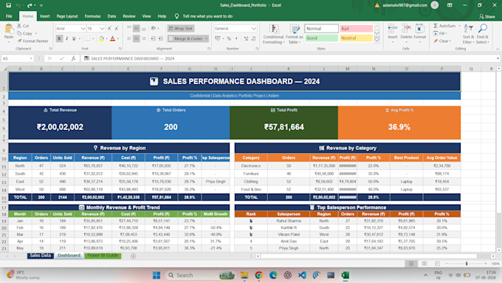Toggle Wrap Text

click(181, 29)
